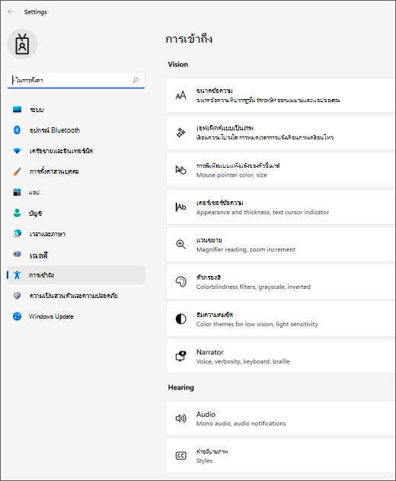
Task: Open Windows Update sync icon
Action: point(18,316)
